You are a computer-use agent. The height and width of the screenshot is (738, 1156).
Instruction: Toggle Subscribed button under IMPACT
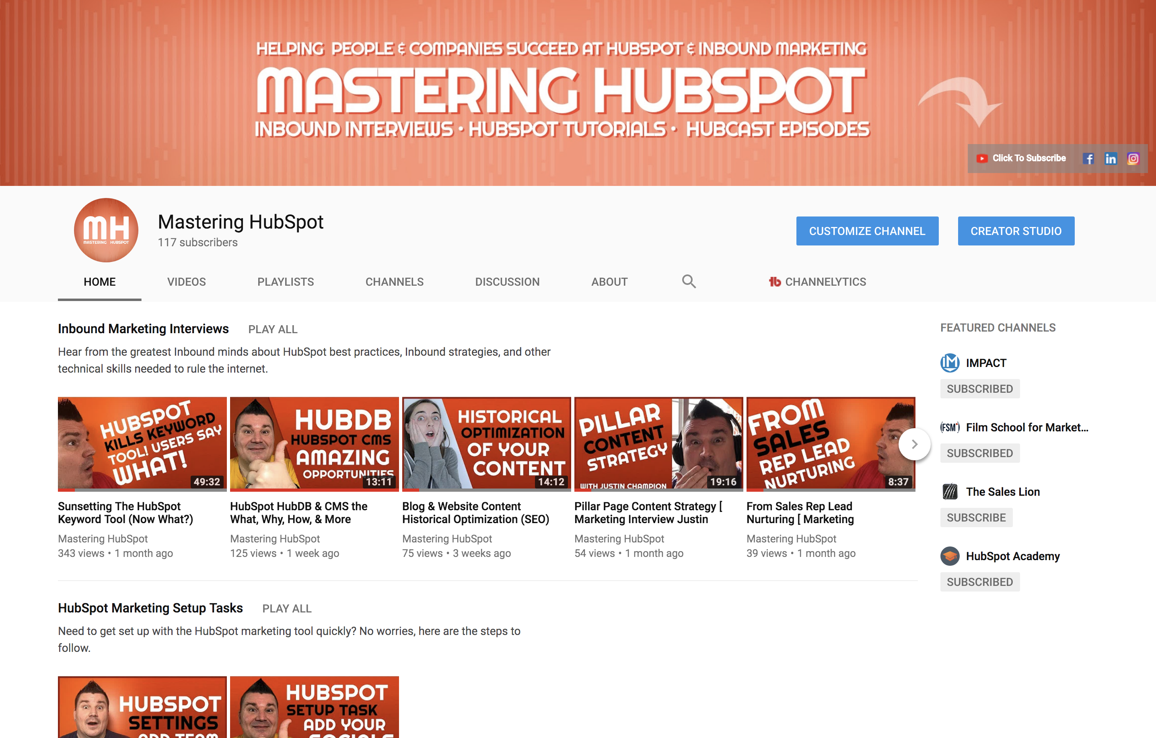pos(979,388)
